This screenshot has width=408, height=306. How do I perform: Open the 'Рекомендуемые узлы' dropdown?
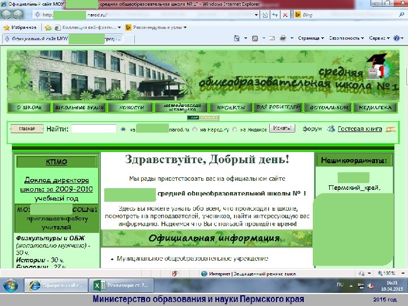pyautogui.click(x=185, y=27)
